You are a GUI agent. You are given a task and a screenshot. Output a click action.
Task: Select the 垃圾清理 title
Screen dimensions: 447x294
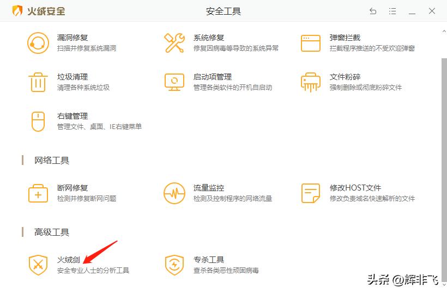(x=73, y=77)
